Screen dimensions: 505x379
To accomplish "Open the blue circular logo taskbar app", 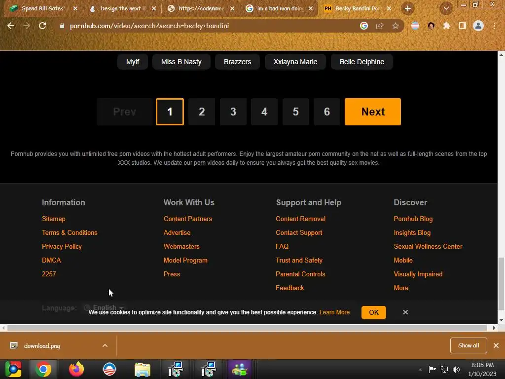I will pos(109,369).
